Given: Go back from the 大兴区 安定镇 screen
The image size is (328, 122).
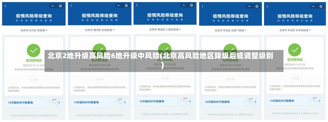Looking at the screenshot, I should coord(6,6).
